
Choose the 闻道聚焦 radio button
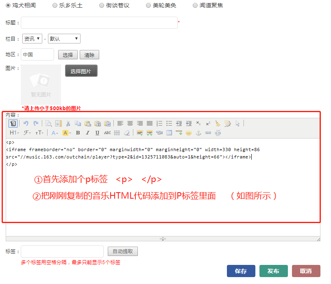(195, 6)
